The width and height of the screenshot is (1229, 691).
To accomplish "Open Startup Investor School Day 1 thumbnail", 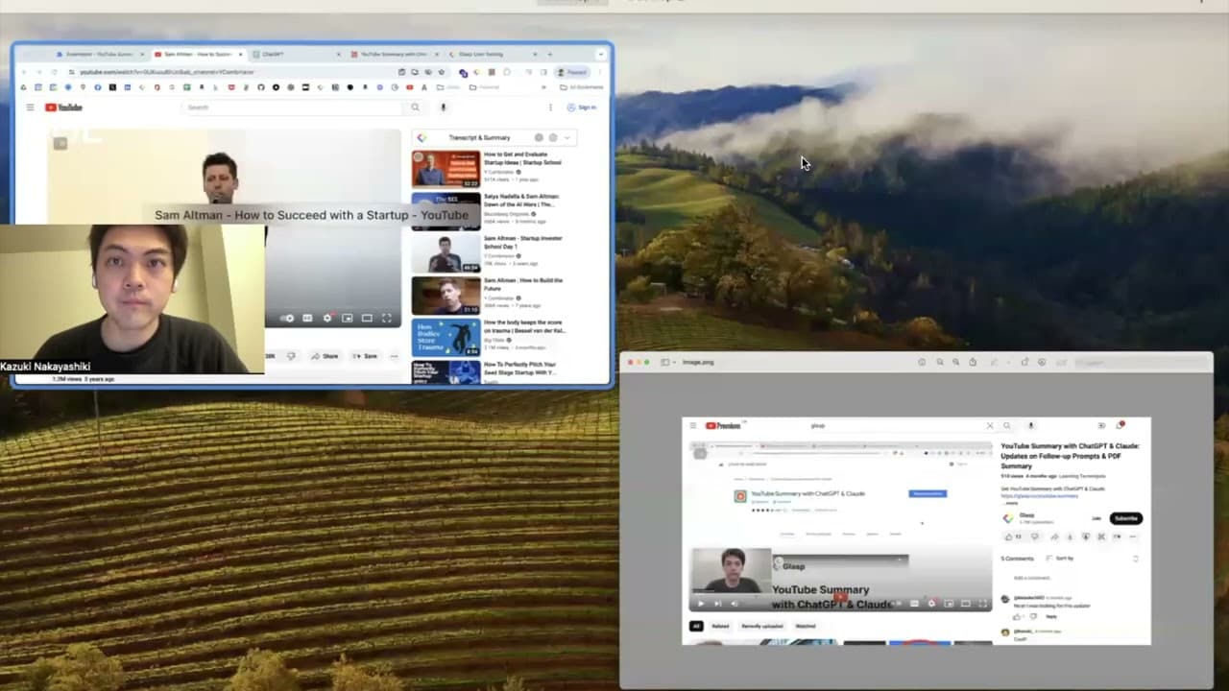I will (446, 253).
